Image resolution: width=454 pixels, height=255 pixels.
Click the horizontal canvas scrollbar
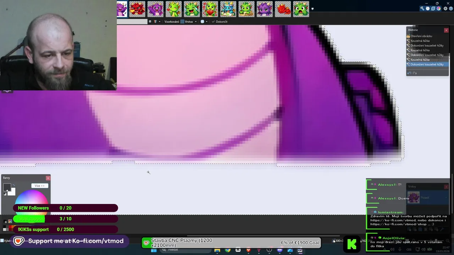pyautogui.click(x=263, y=236)
